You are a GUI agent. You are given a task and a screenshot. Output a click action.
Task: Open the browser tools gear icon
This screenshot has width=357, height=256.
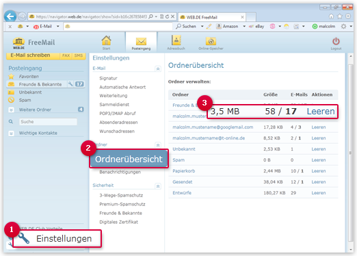coord(348,16)
